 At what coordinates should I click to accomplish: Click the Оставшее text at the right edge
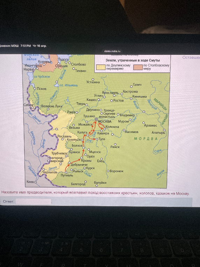191,57
